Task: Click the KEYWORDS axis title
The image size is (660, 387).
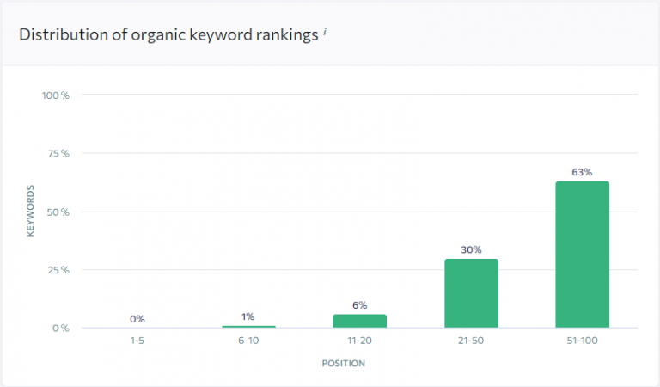Action: [30, 211]
